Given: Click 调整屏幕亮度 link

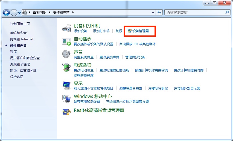Looking at the screenshot, I should (x=84, y=75).
